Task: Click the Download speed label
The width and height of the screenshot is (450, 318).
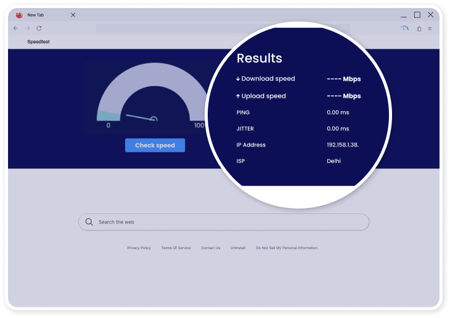Action: click(268, 79)
